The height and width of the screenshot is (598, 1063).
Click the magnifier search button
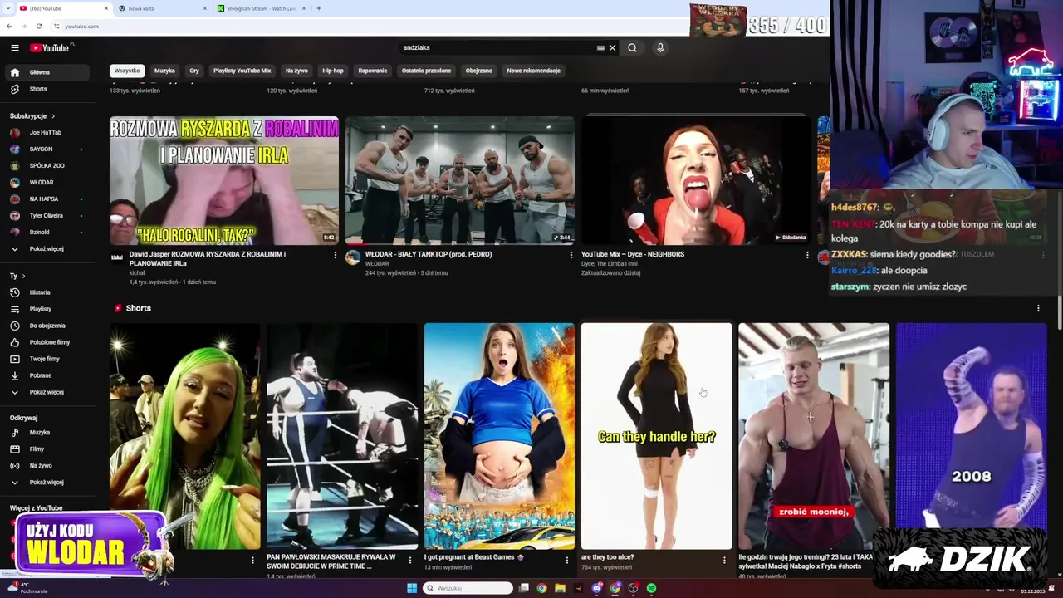[x=632, y=47]
